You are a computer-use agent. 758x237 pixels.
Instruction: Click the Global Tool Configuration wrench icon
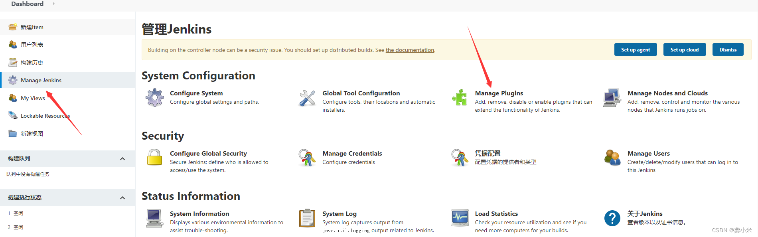[307, 98]
